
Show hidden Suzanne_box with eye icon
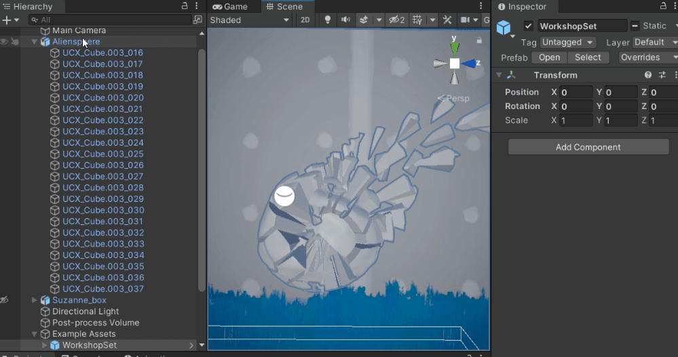[5, 300]
